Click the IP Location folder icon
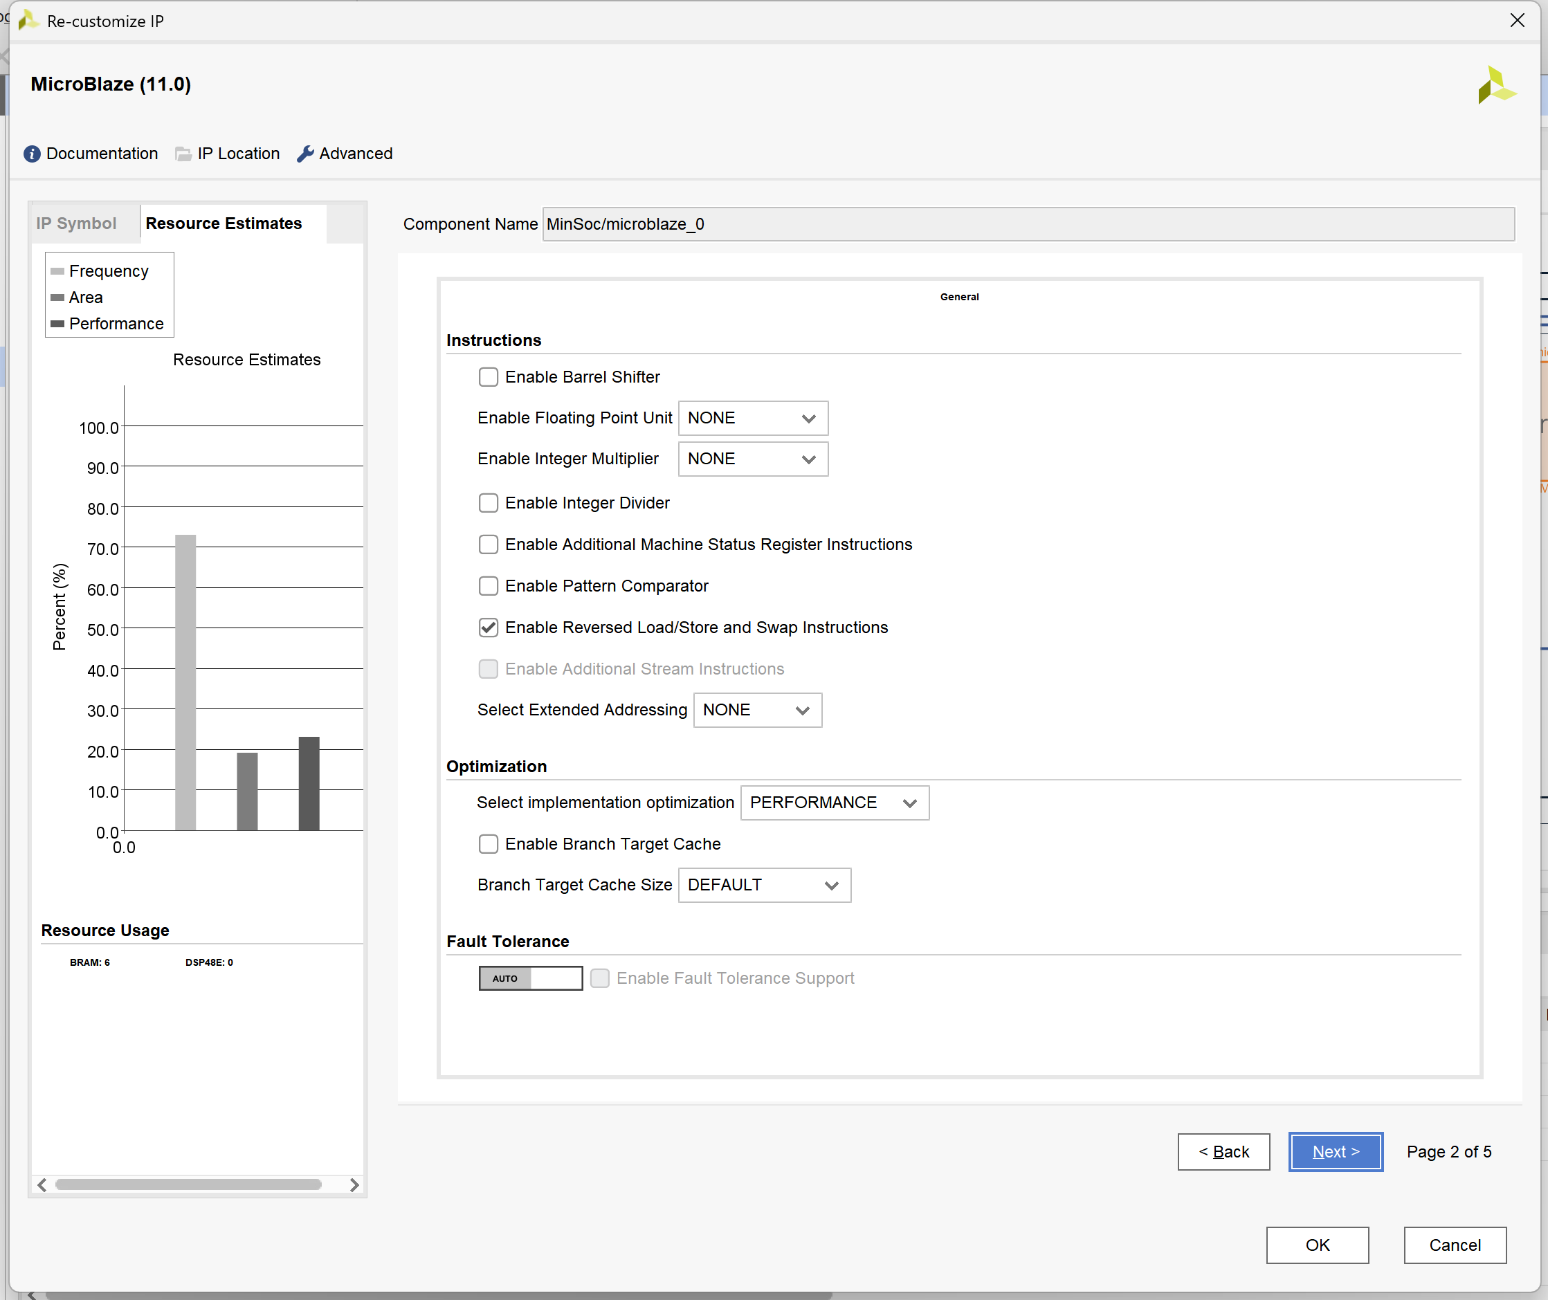 coord(183,154)
